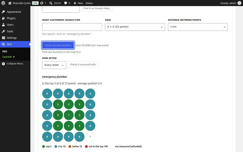Viewport: 243px width, 152px height.
Task: Click the emergency plumber results heading
Action: pos(55,77)
